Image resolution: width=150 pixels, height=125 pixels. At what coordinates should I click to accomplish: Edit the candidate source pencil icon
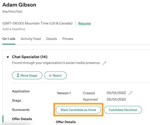(x=104, y=63)
